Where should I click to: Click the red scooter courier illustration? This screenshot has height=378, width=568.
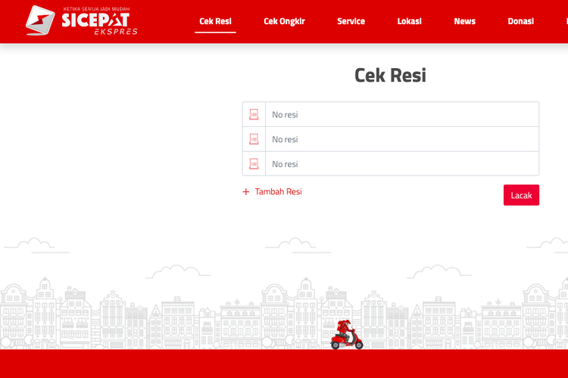click(347, 335)
